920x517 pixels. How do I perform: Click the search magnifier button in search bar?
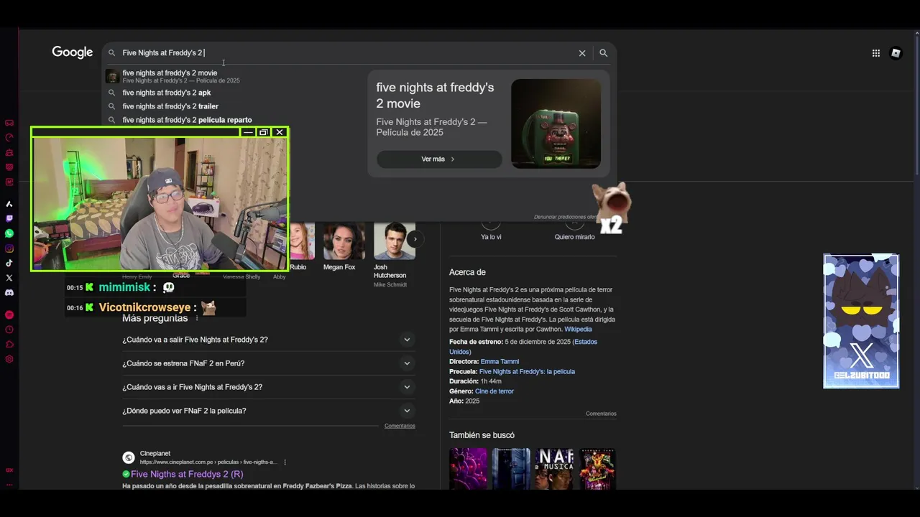point(603,53)
